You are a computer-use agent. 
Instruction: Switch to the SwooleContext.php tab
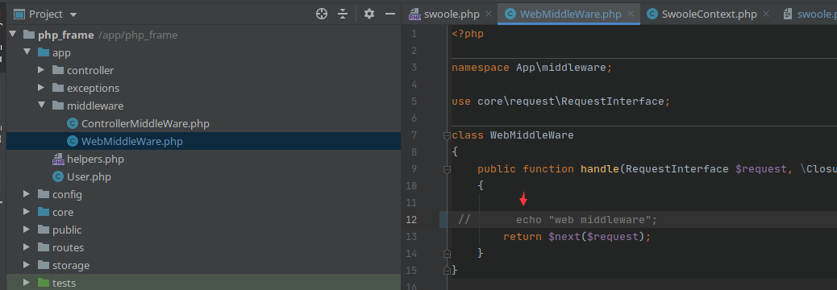(702, 14)
